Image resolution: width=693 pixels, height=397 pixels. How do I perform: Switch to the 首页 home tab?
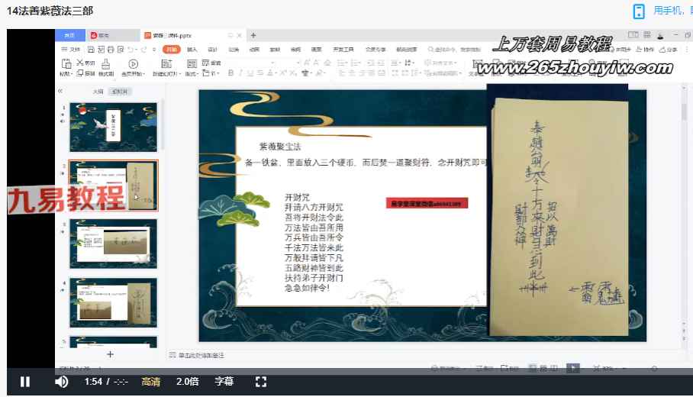[x=69, y=35]
